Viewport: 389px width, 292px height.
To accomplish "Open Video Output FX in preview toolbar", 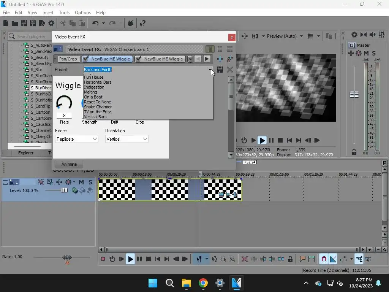I will (245, 36).
